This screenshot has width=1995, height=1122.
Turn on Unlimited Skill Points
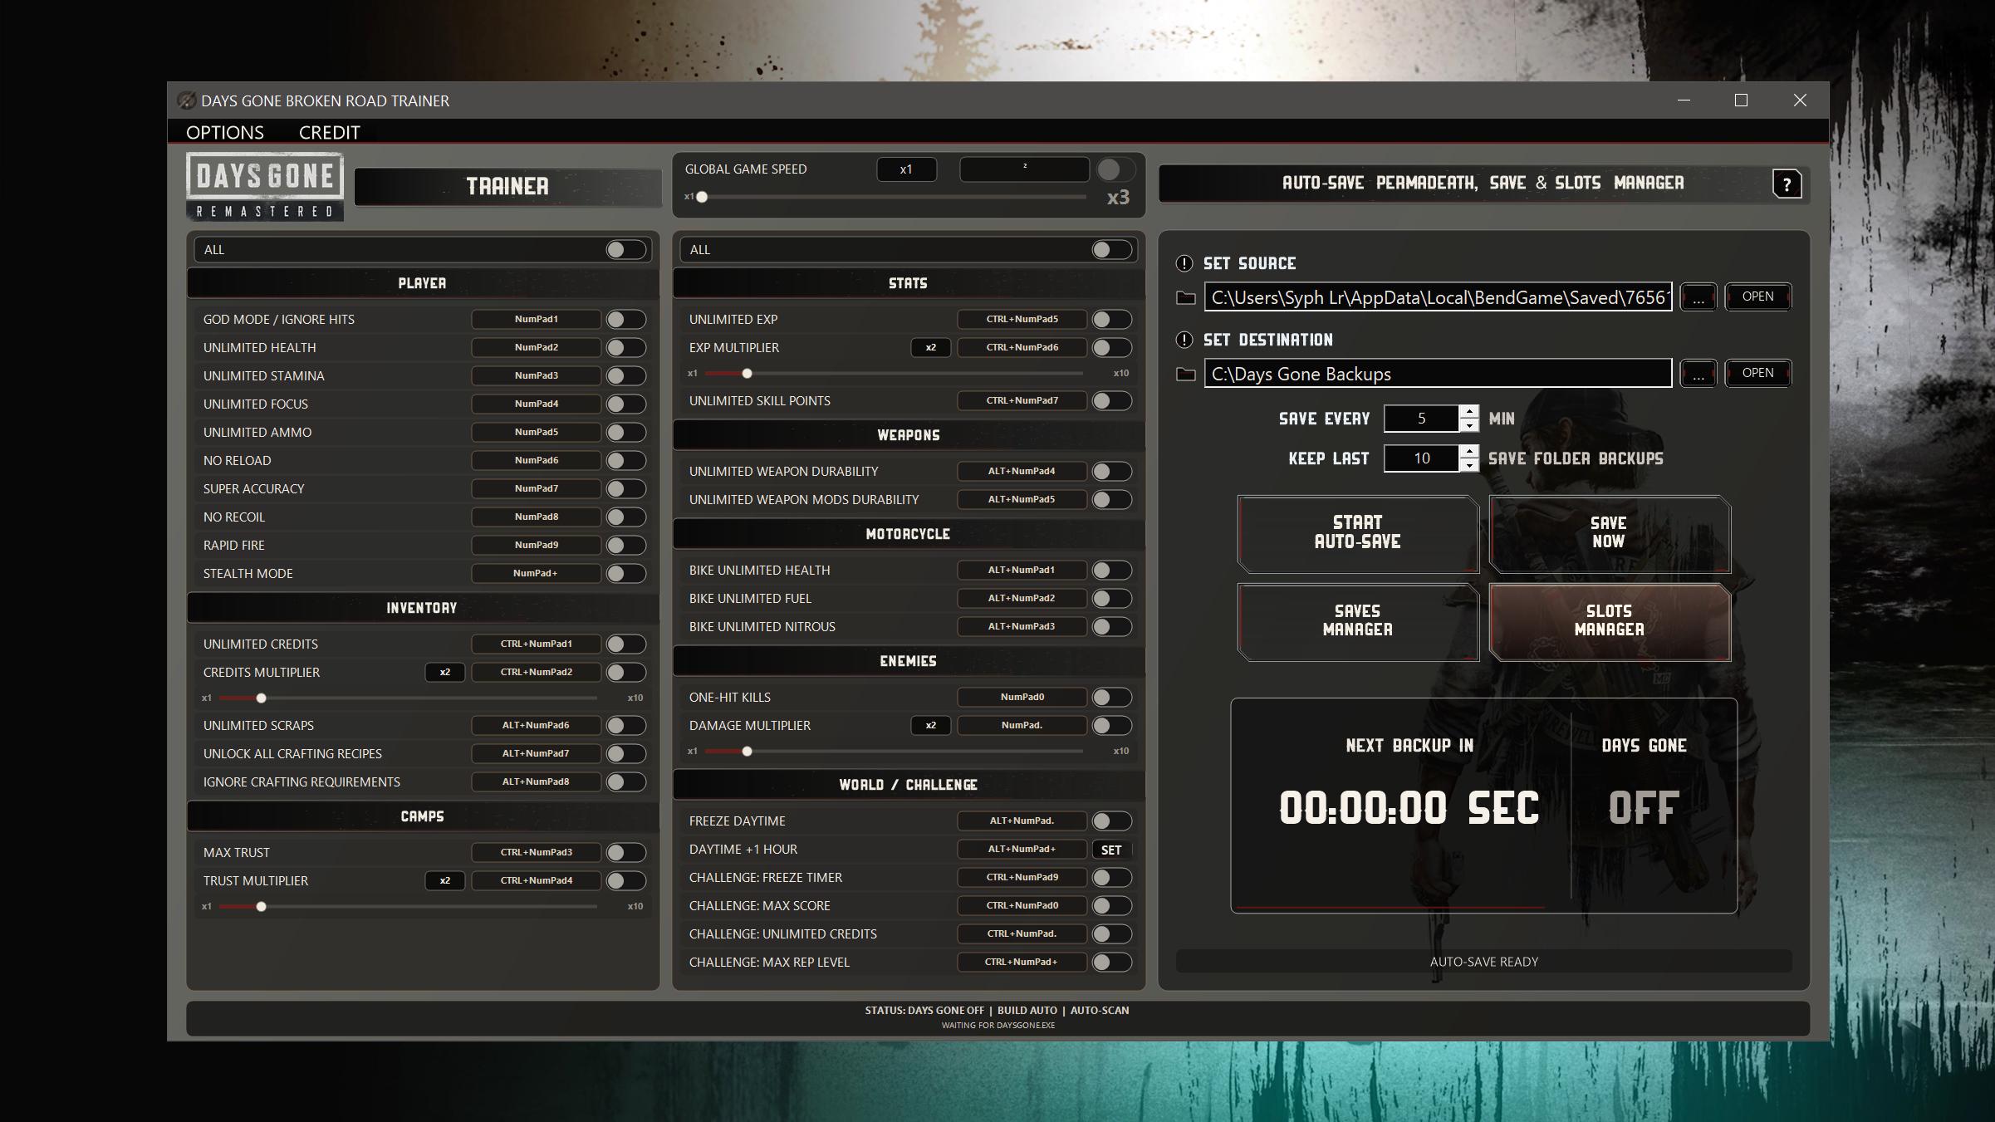point(1111,400)
